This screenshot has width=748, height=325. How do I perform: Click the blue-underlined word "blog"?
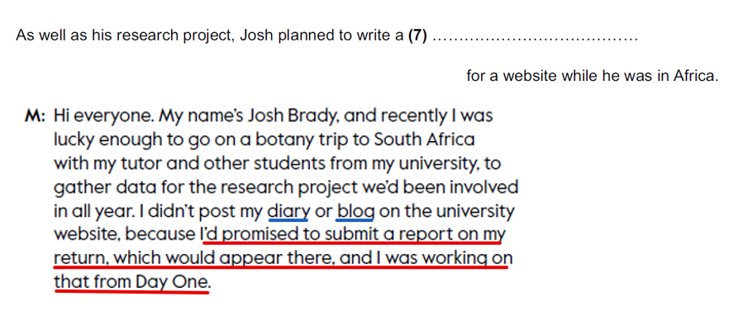tap(355, 211)
